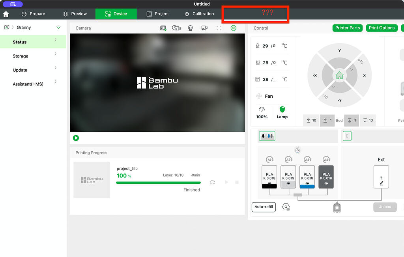404x257 pixels.
Task: Select the gray PLA K 0.019 slot
Action: (x=288, y=177)
